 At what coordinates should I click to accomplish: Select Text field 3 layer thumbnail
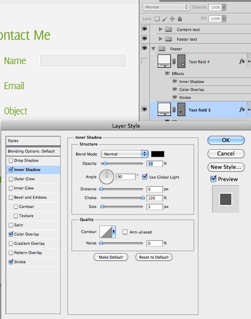click(x=164, y=109)
